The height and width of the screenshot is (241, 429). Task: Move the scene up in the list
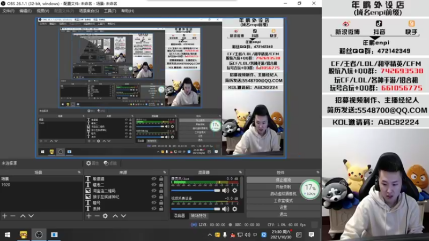23,216
